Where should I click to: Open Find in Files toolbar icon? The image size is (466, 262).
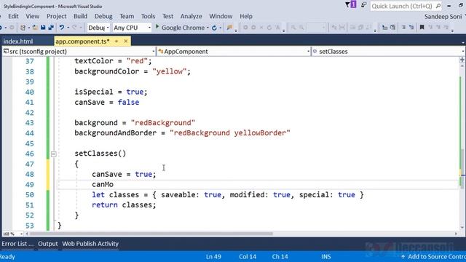pyautogui.click(x=229, y=28)
